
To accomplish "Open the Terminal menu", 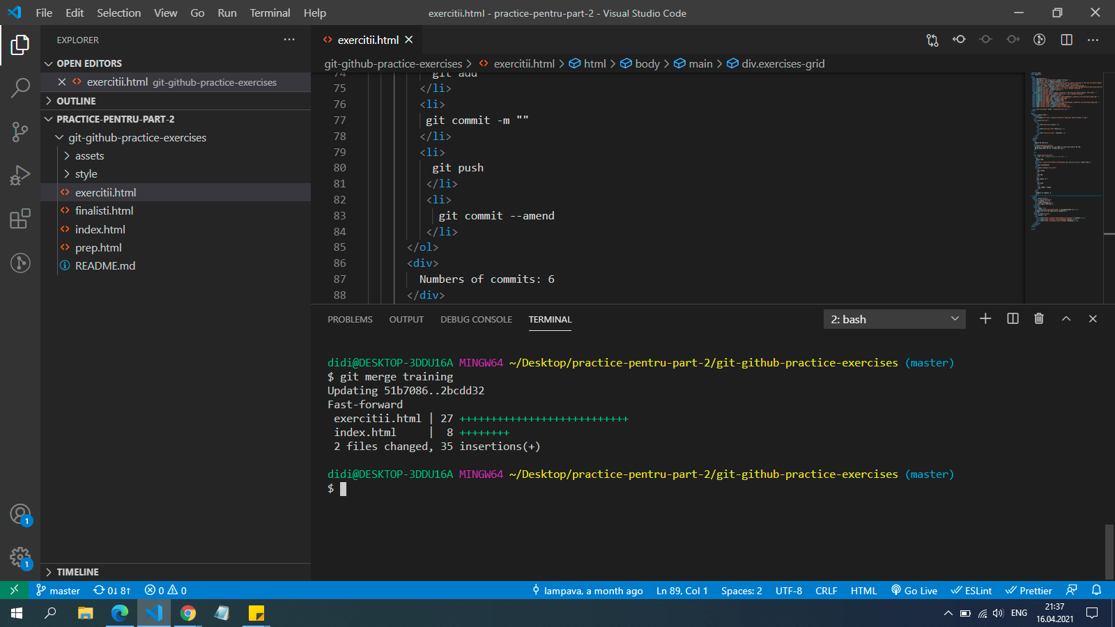I will click(270, 13).
